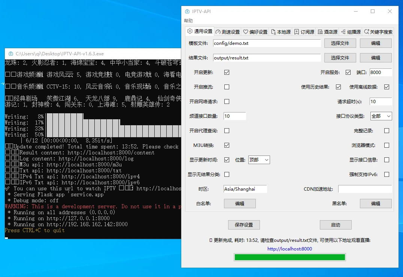Expand the 位置 dropdown showing 顶部
This screenshot has width=403, height=277.
259,160
